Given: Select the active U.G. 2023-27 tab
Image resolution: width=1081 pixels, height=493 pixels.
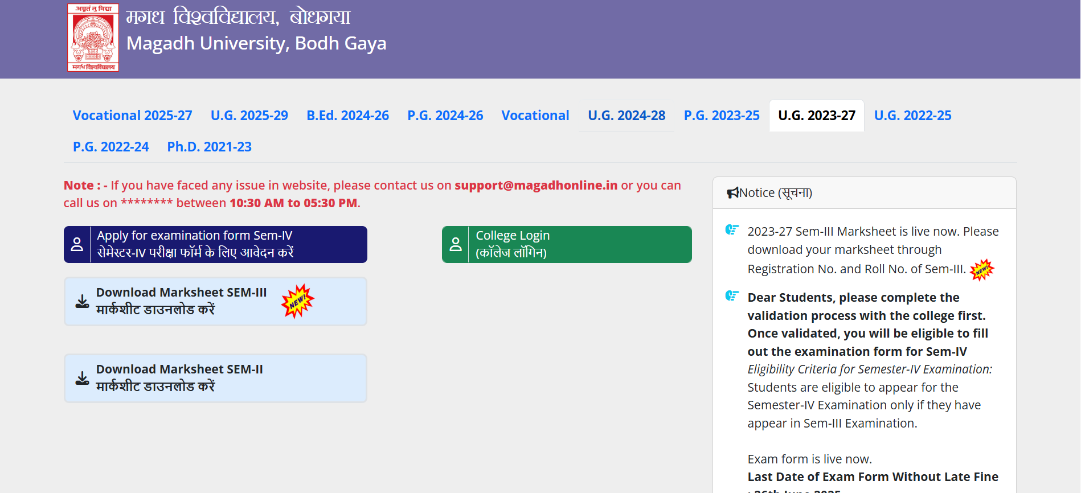Looking at the screenshot, I should (817, 116).
